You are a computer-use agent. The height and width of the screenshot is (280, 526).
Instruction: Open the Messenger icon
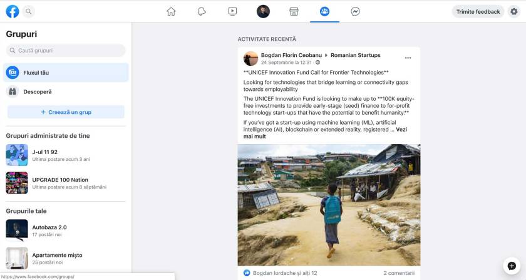pyautogui.click(x=355, y=11)
